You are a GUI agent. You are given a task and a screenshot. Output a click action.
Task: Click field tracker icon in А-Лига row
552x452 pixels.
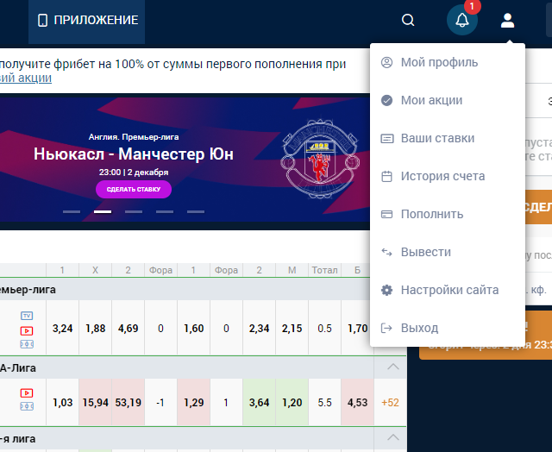click(x=27, y=406)
